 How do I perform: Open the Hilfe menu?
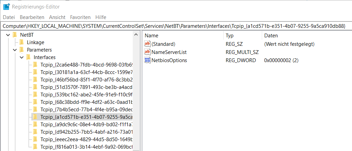coord(101,17)
